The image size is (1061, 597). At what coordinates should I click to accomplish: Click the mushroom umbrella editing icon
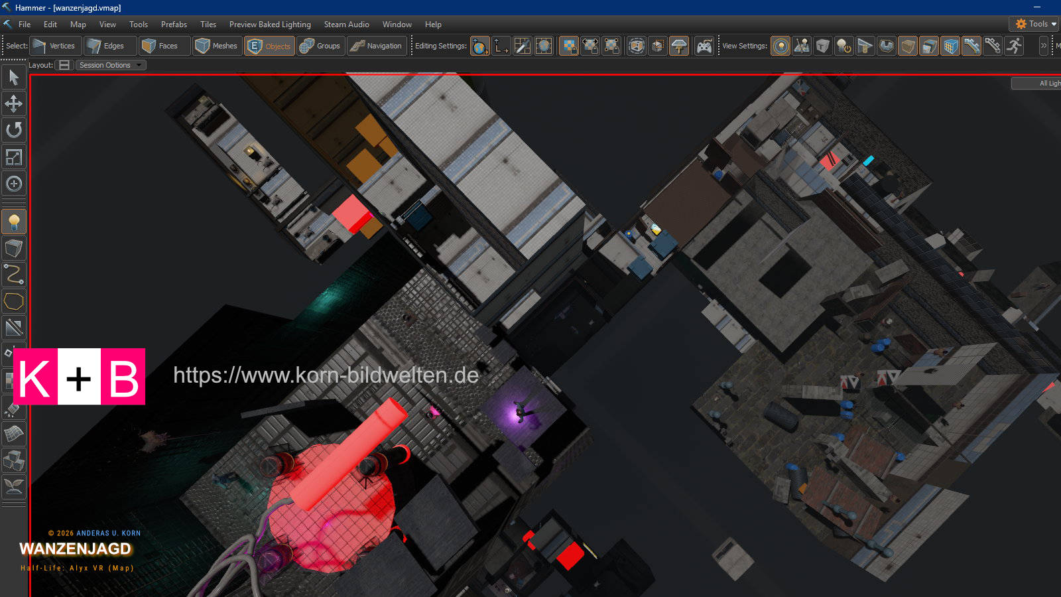pyautogui.click(x=679, y=46)
